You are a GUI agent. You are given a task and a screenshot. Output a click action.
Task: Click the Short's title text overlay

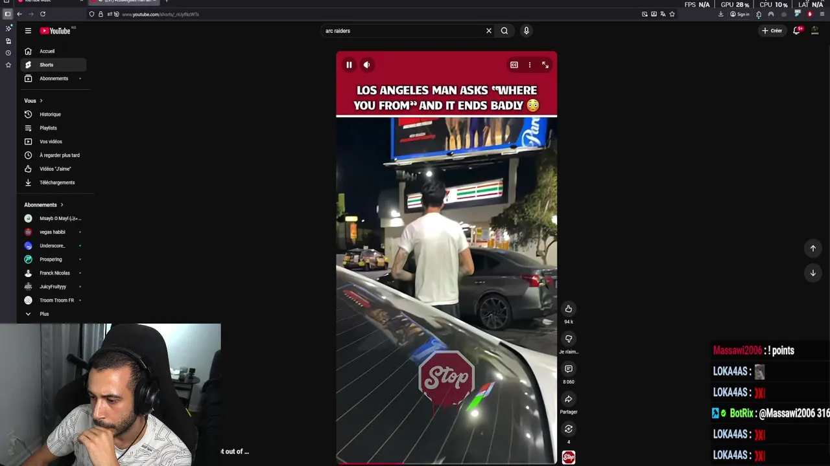(446, 98)
